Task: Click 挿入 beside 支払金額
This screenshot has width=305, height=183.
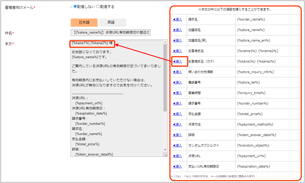Action: [x=177, y=114]
